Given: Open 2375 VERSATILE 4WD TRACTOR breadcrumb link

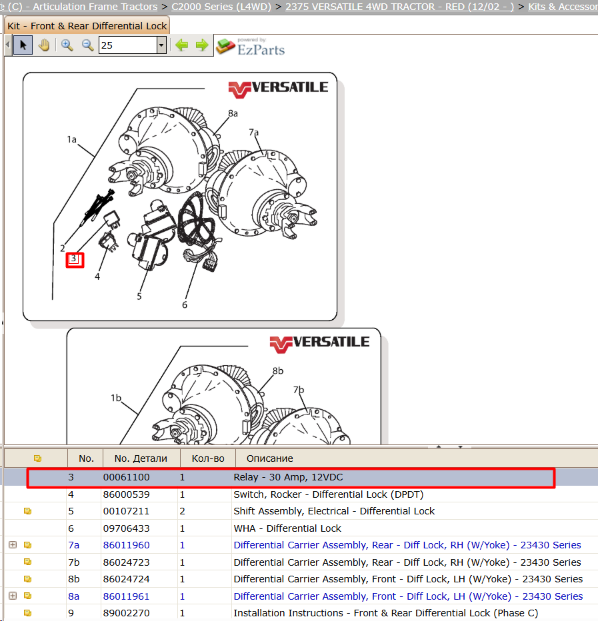Looking at the screenshot, I should pyautogui.click(x=399, y=7).
